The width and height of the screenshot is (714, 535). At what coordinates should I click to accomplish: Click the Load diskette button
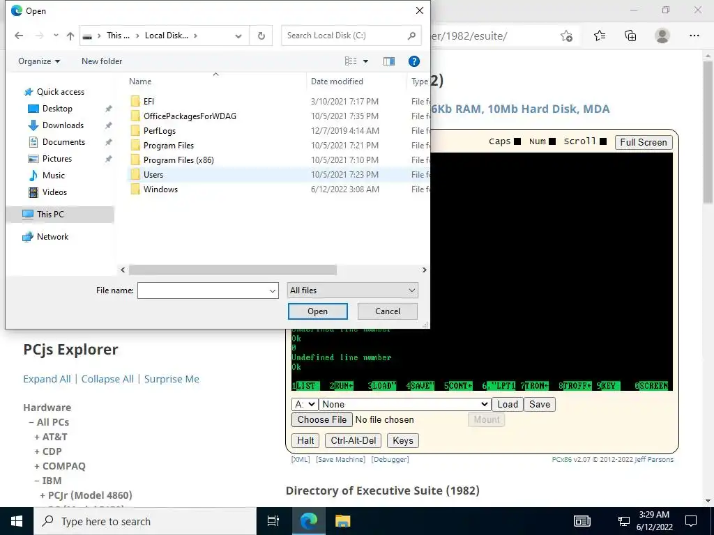[x=508, y=405]
